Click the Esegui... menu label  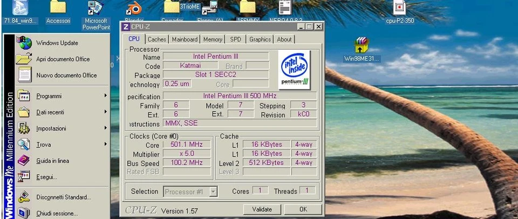(46, 177)
